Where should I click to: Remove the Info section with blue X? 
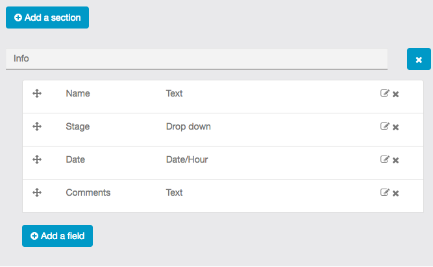[419, 59]
